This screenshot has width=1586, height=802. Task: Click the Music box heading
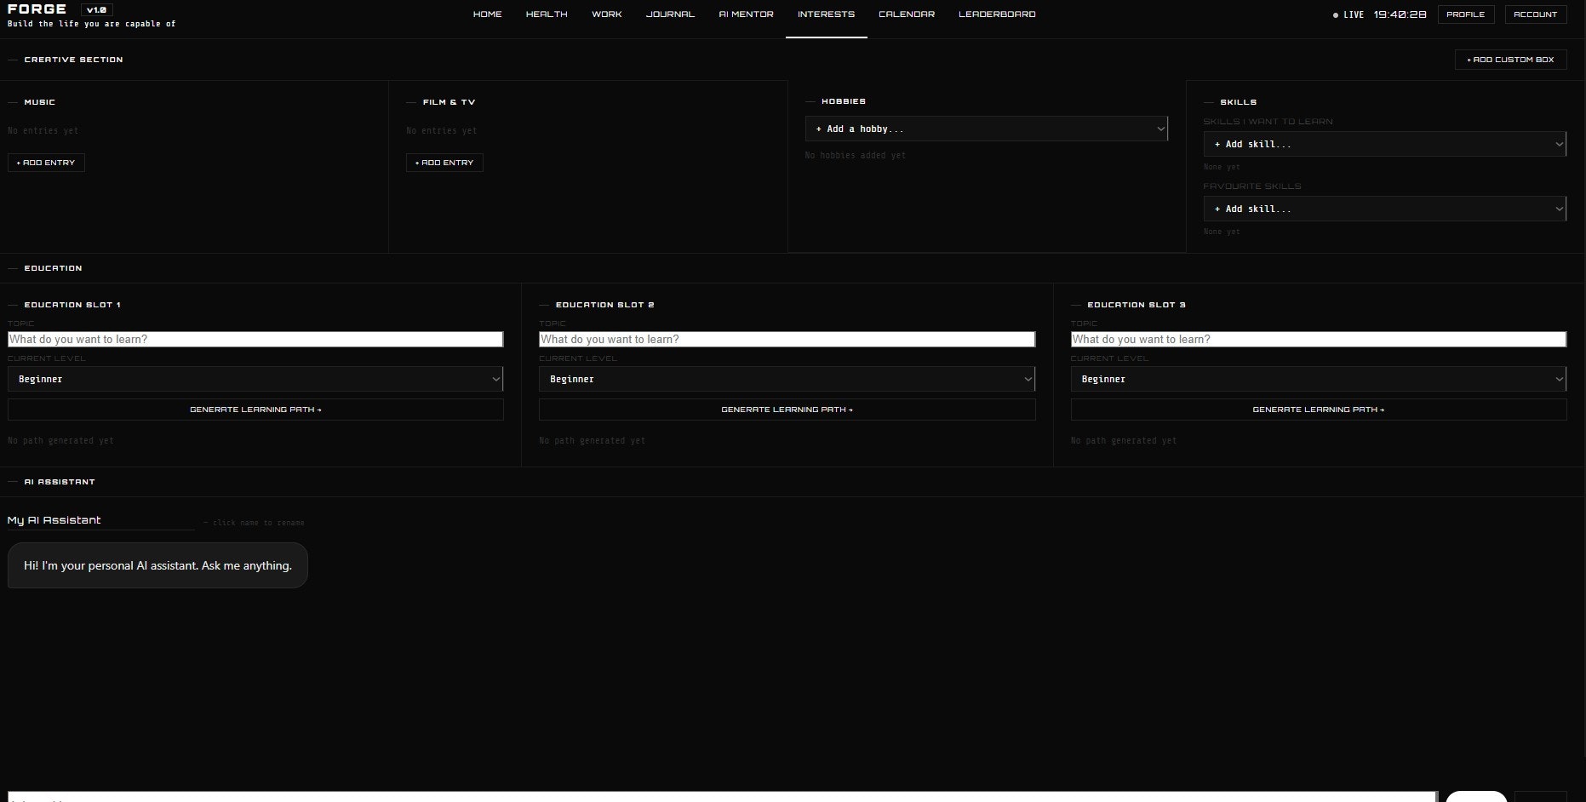coord(39,102)
